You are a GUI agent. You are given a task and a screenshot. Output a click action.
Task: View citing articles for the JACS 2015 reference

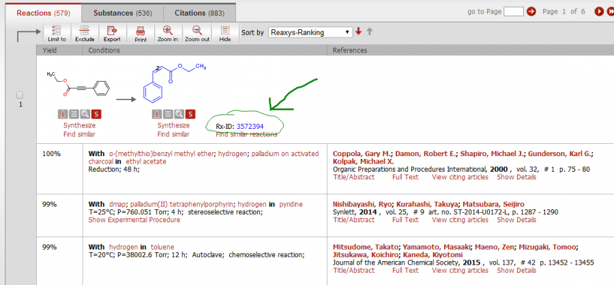(460, 270)
